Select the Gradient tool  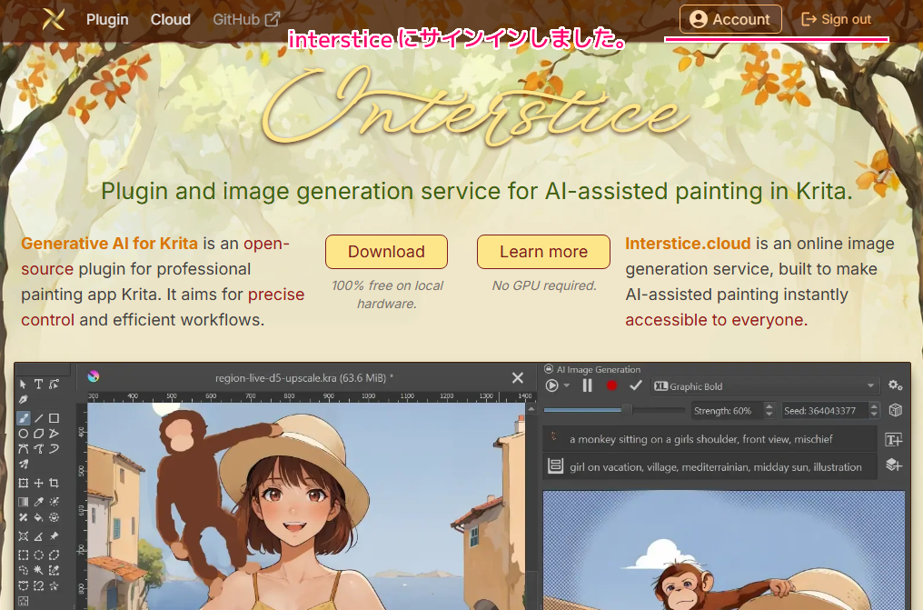pos(23,502)
